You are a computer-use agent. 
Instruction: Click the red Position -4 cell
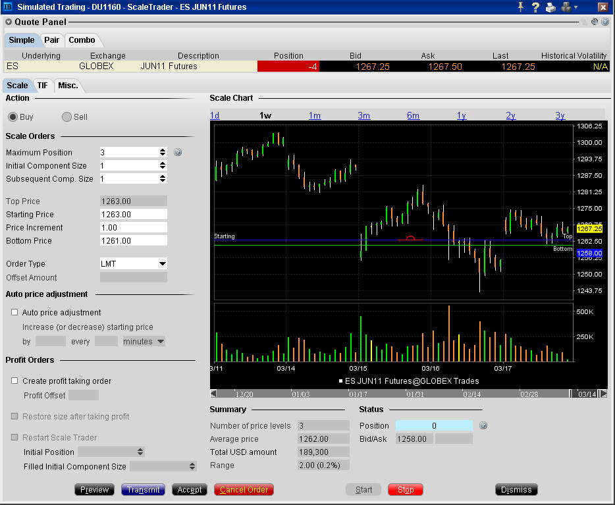click(x=288, y=66)
